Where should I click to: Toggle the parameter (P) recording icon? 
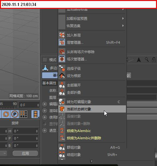[14, 114]
